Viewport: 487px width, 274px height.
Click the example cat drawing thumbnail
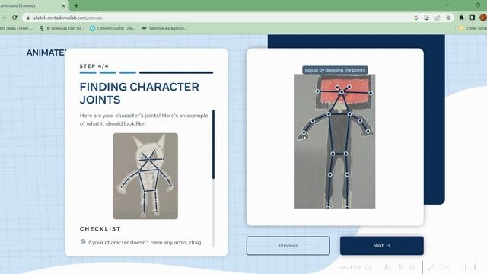click(x=145, y=176)
